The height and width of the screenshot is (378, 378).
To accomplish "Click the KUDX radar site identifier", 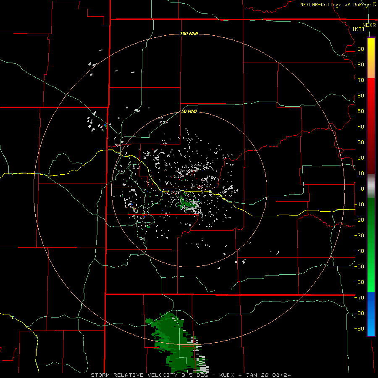I will click(x=227, y=375).
